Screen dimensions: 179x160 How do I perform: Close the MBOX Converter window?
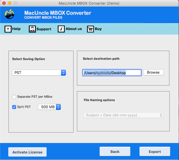point(4,3)
